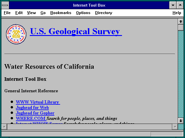
Task: Click the vertical scrollbar down arrow
Action: 181,121
